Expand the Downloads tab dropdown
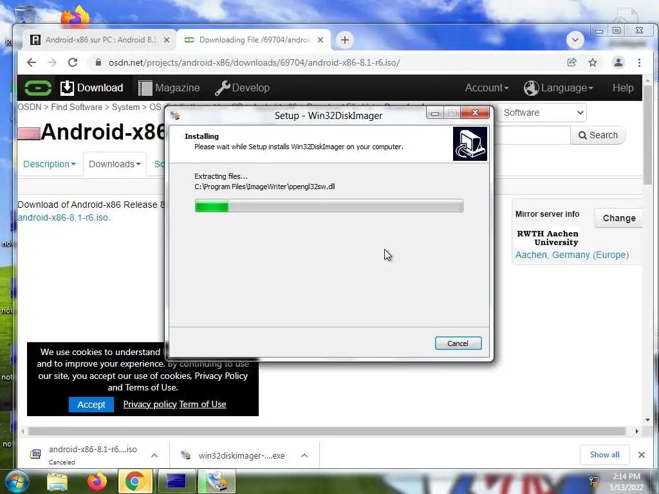 coord(115,164)
